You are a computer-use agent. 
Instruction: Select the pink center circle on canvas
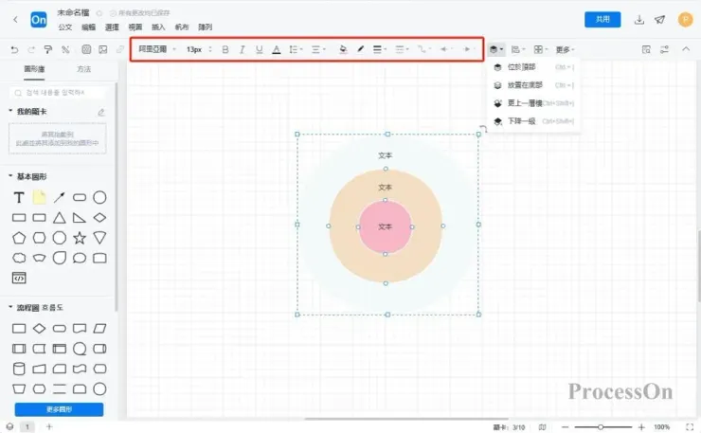click(x=386, y=227)
